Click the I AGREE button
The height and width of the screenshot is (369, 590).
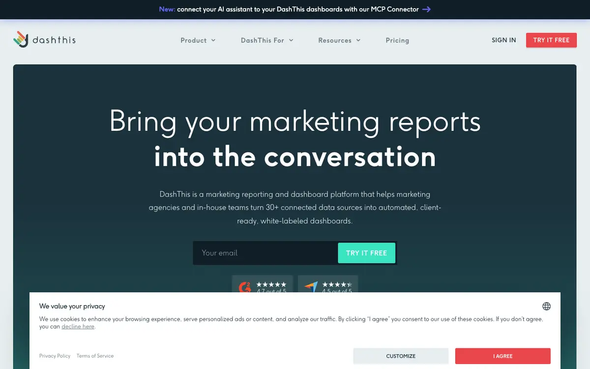[503, 356]
